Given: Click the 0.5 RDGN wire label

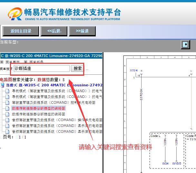Looking at the screenshot, I should [141, 94].
